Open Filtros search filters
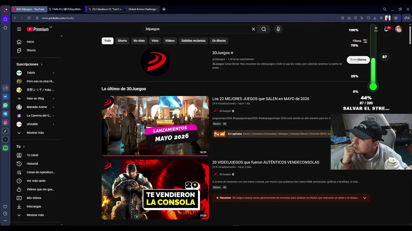 (x=360, y=41)
